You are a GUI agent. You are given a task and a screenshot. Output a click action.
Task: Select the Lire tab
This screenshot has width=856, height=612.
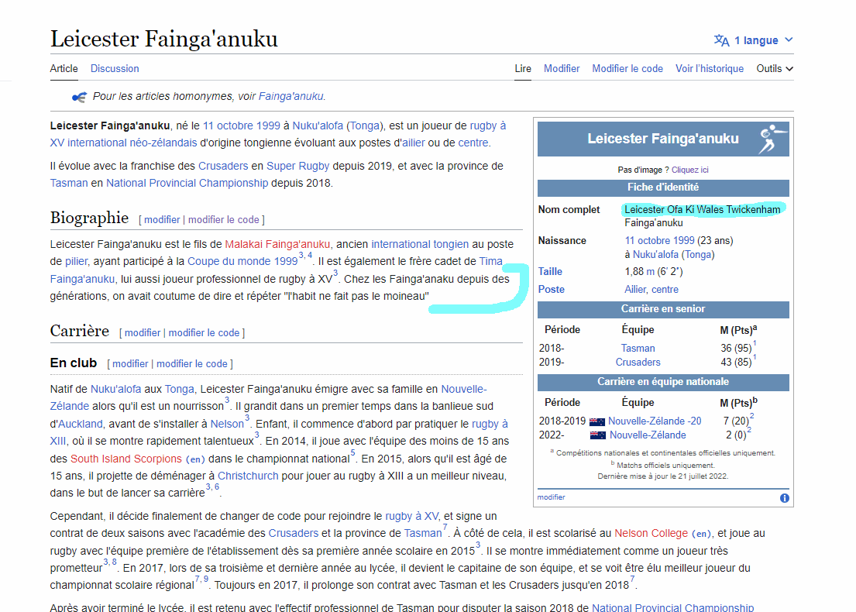click(x=523, y=69)
